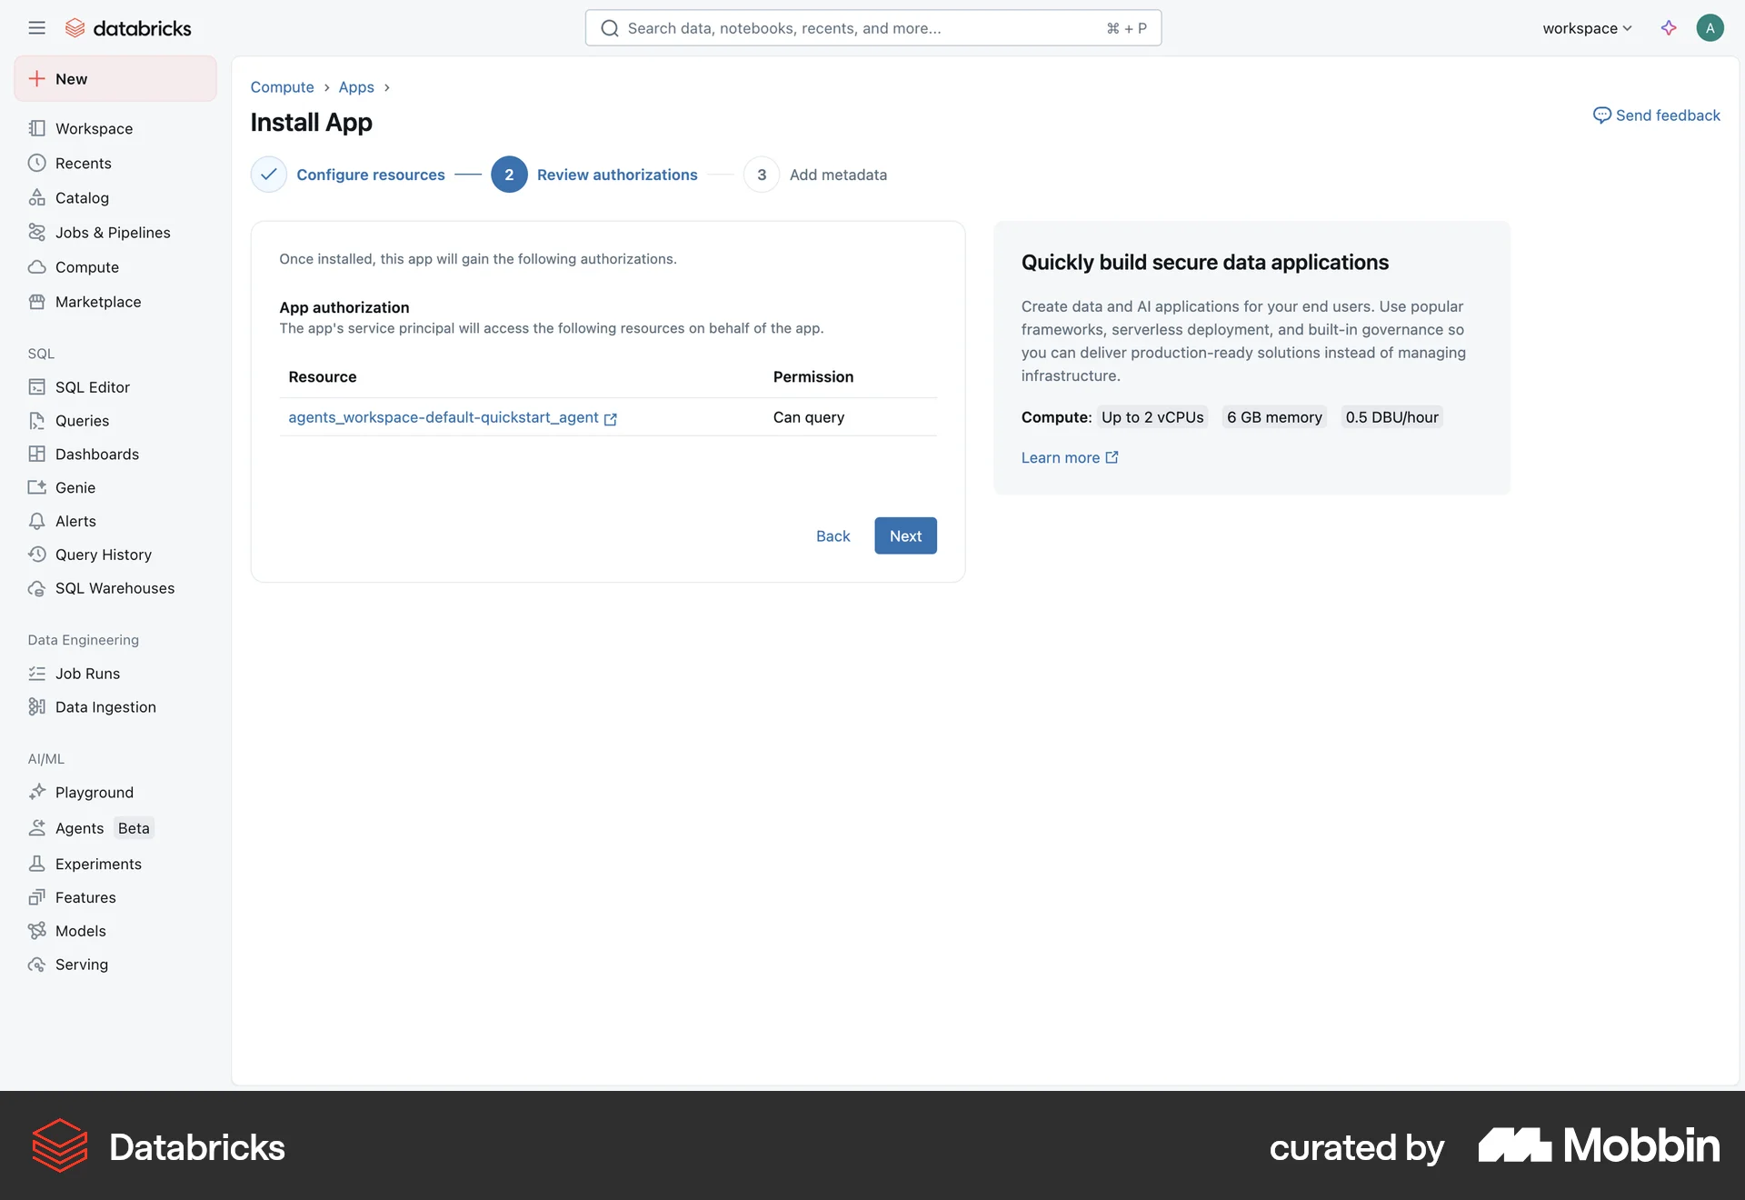Open the Agents Beta page

tap(78, 828)
